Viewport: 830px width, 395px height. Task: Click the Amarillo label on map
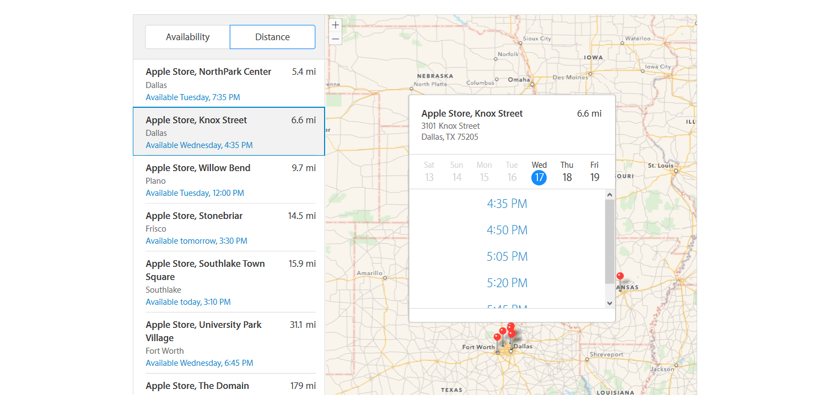coord(369,273)
